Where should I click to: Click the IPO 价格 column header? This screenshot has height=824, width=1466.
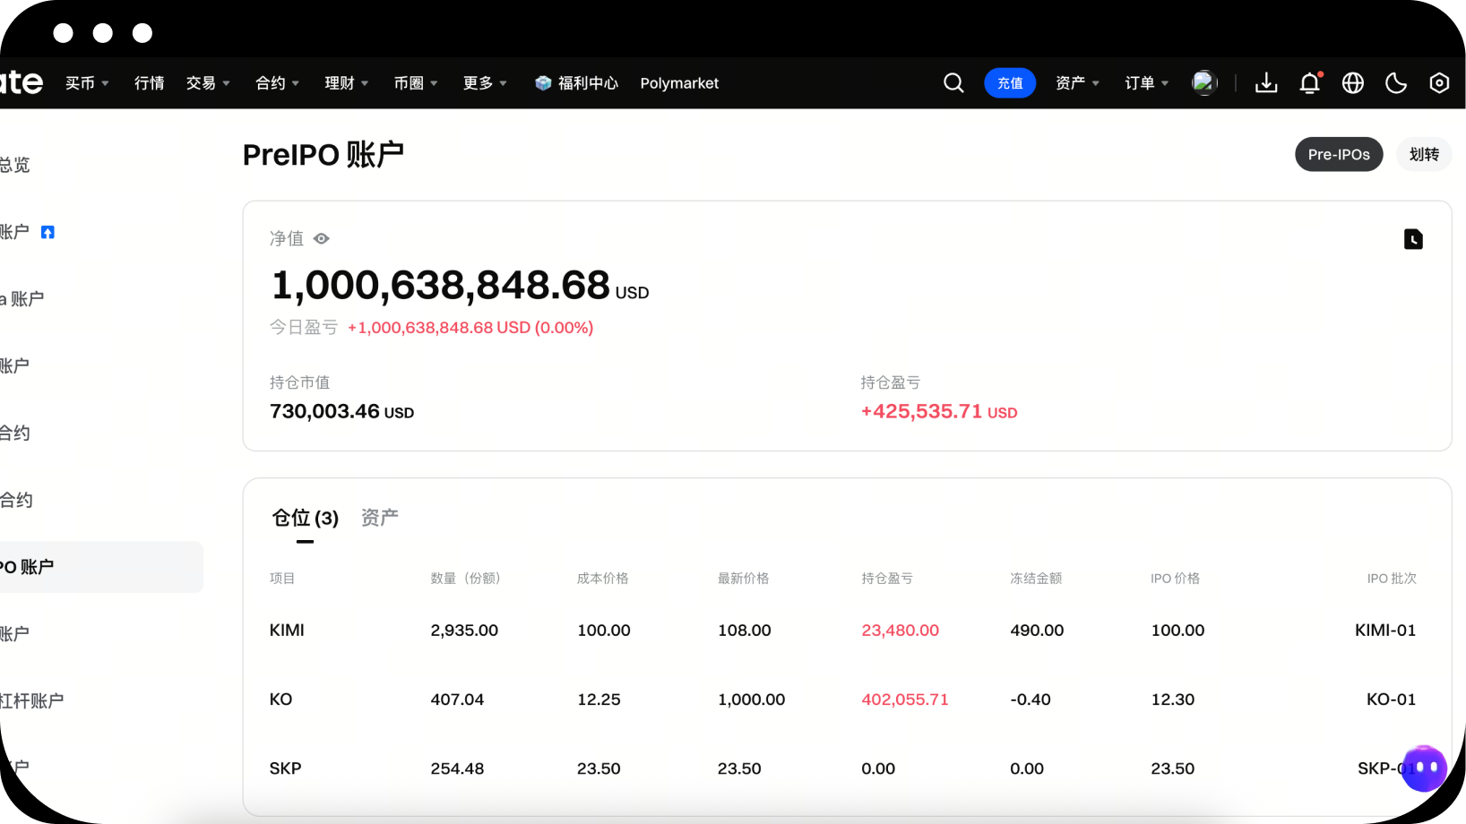pos(1175,579)
